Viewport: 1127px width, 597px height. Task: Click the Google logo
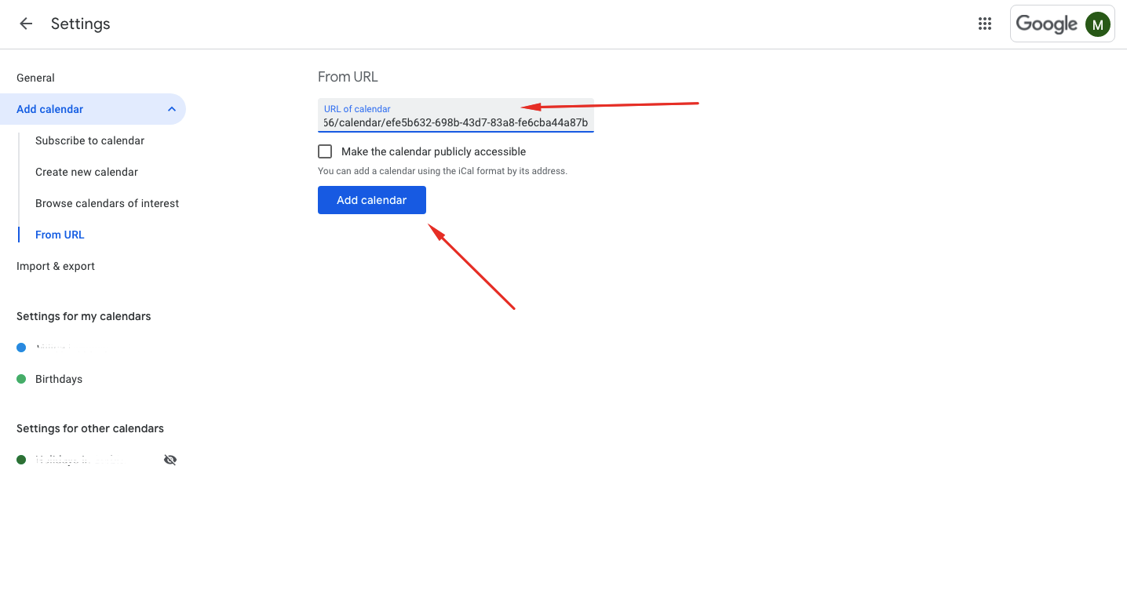coord(1048,24)
